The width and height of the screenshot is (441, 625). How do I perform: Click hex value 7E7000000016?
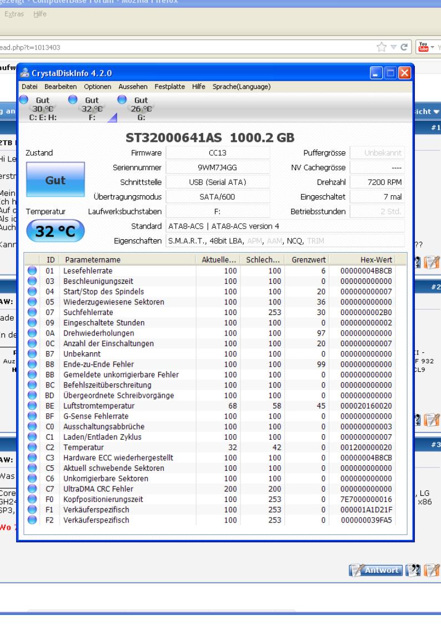(366, 499)
